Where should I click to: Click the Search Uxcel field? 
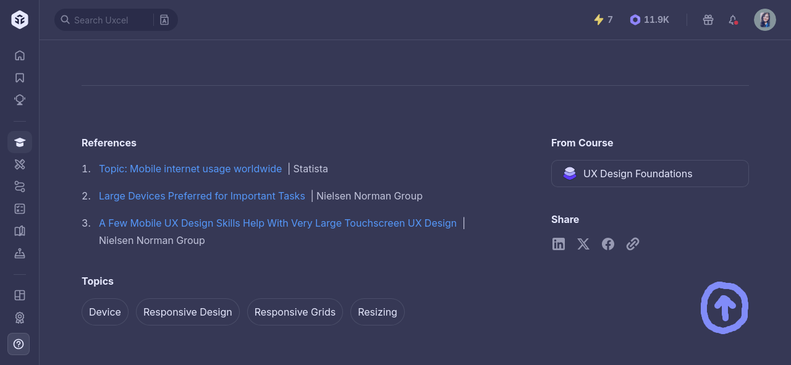pyautogui.click(x=108, y=20)
